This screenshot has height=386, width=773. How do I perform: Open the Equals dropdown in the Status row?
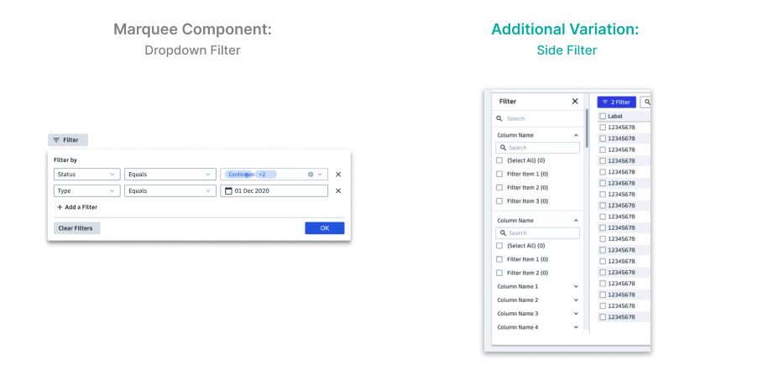(x=170, y=175)
